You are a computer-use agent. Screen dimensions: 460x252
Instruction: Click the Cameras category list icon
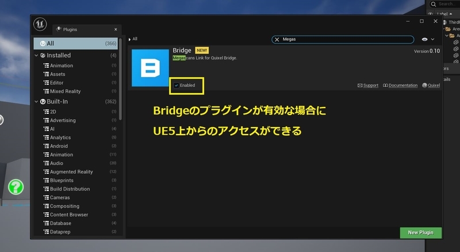46,197
